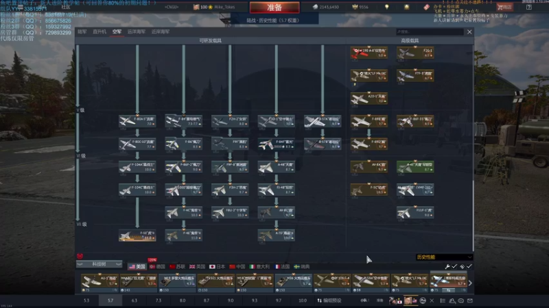Select the F-104C aircraft card
549x308 pixels.
(137, 190)
